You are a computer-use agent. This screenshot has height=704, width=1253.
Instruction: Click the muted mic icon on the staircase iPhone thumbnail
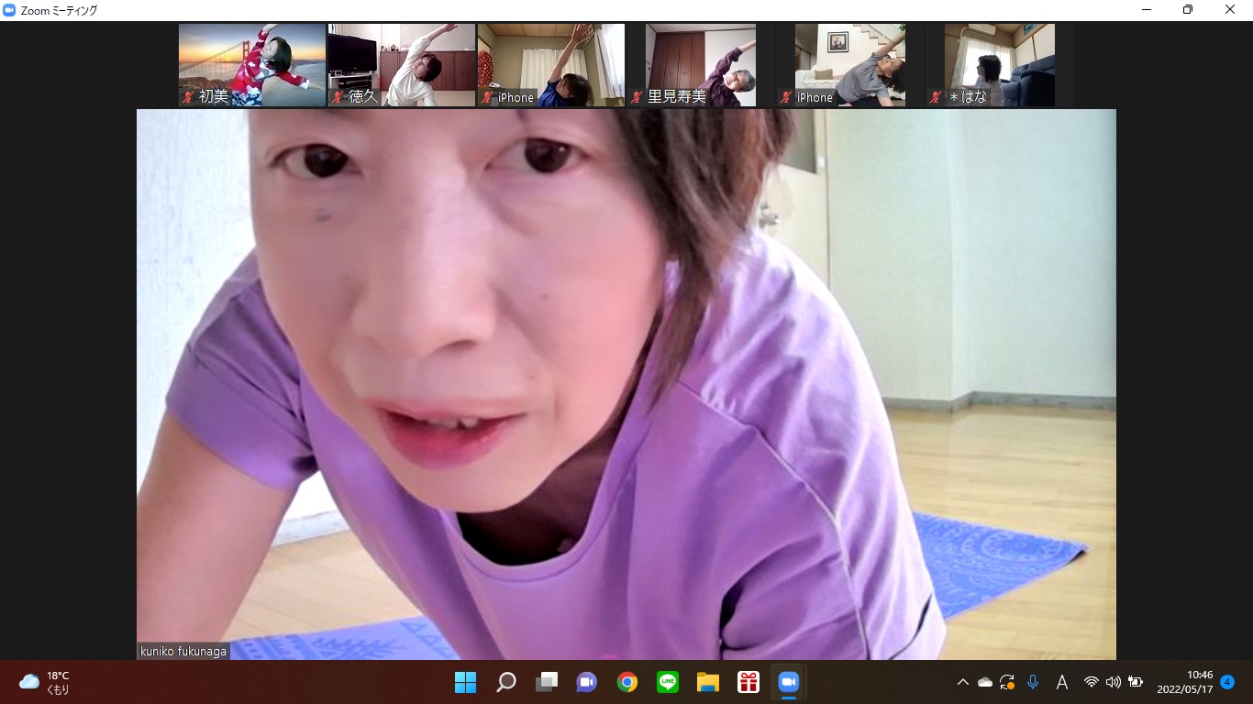(787, 96)
